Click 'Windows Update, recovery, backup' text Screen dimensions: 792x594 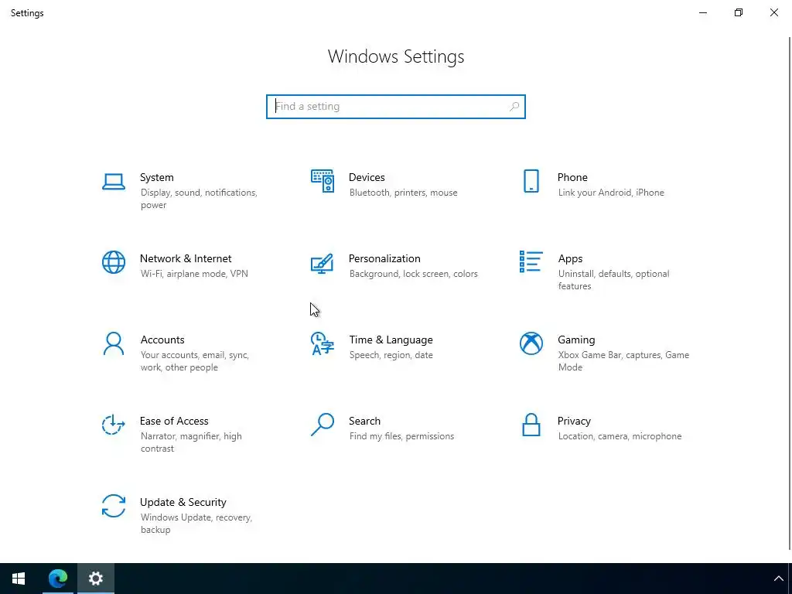[196, 524]
